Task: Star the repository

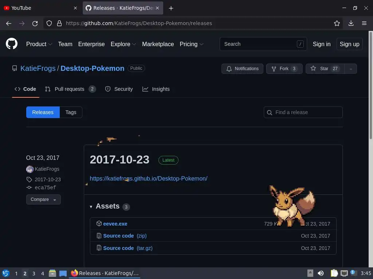Action: coord(325,69)
